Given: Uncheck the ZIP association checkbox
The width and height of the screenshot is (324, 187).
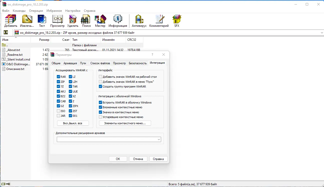Looking at the screenshot, I should 58,82.
